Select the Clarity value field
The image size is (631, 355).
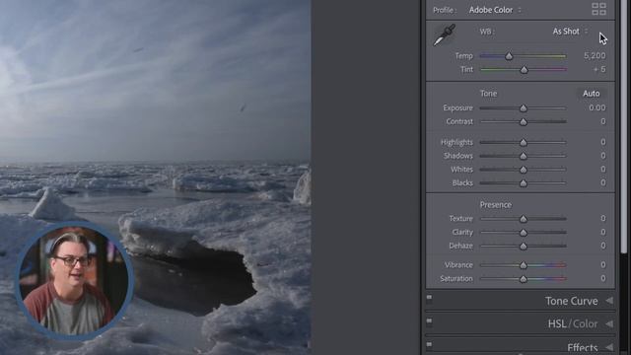pyautogui.click(x=602, y=233)
